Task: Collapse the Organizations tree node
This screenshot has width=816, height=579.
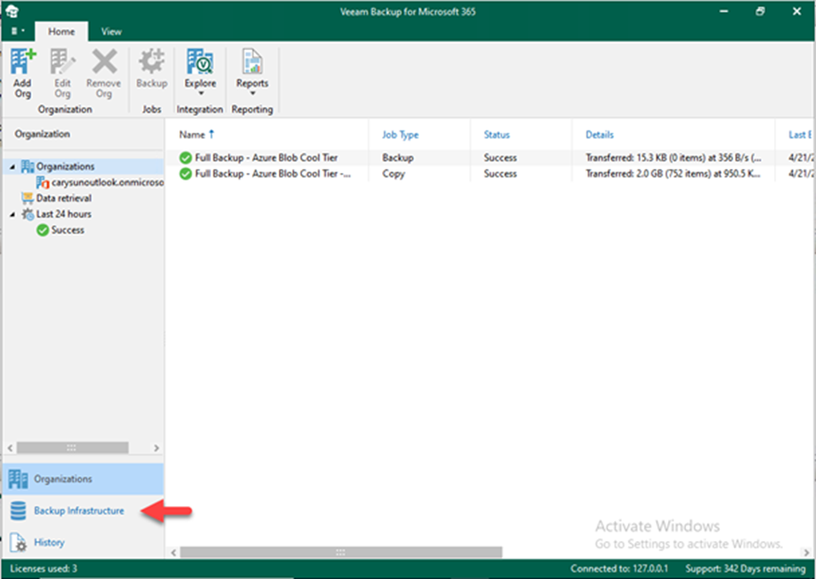Action: (x=12, y=167)
